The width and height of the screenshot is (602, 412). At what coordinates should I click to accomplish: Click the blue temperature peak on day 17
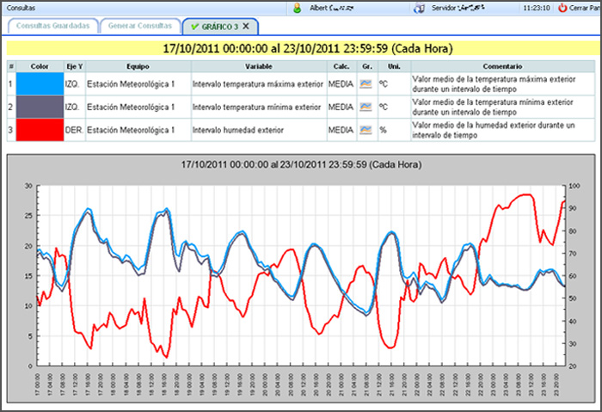pos(89,209)
